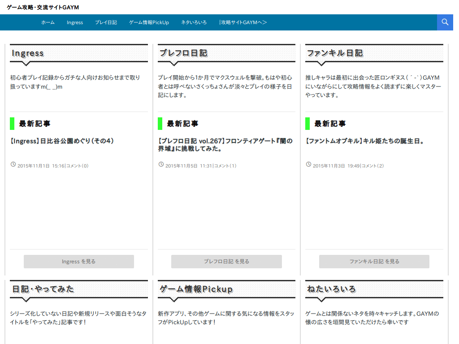Click clock icon beside 2015年11月5日 11:31
Screen dimensions: 459x344
point(161,164)
